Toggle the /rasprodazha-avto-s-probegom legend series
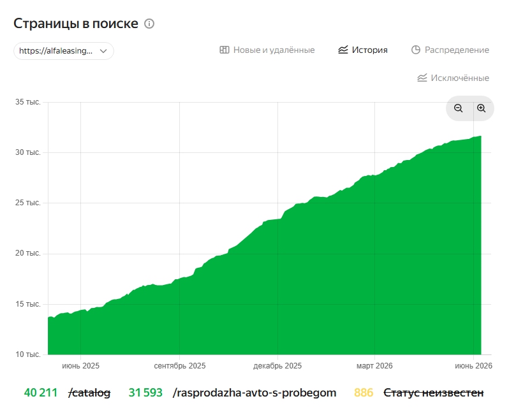The image size is (509, 408). (255, 393)
